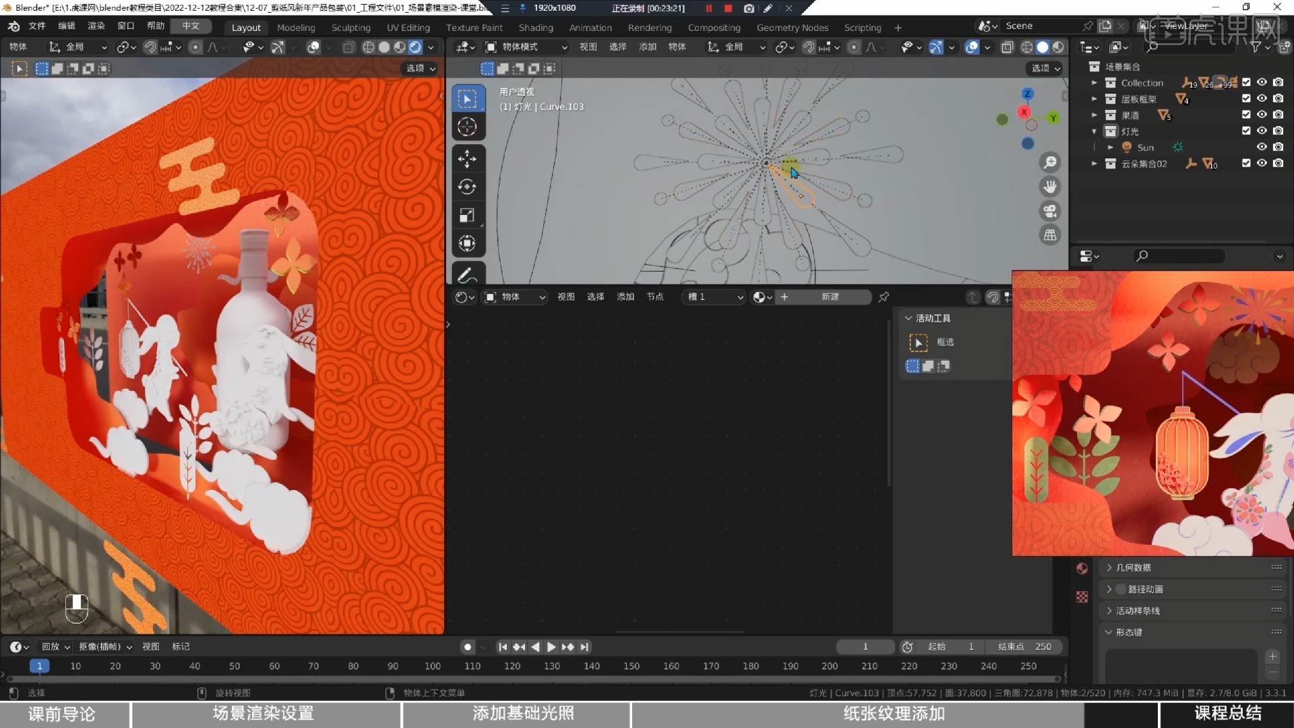Screen dimensions: 1294x728
Task: Open material slot 槽 1 dropdown
Action: click(x=714, y=297)
